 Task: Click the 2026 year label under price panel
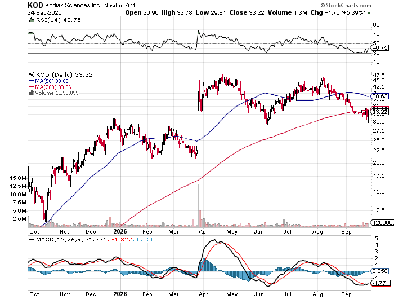120,231
